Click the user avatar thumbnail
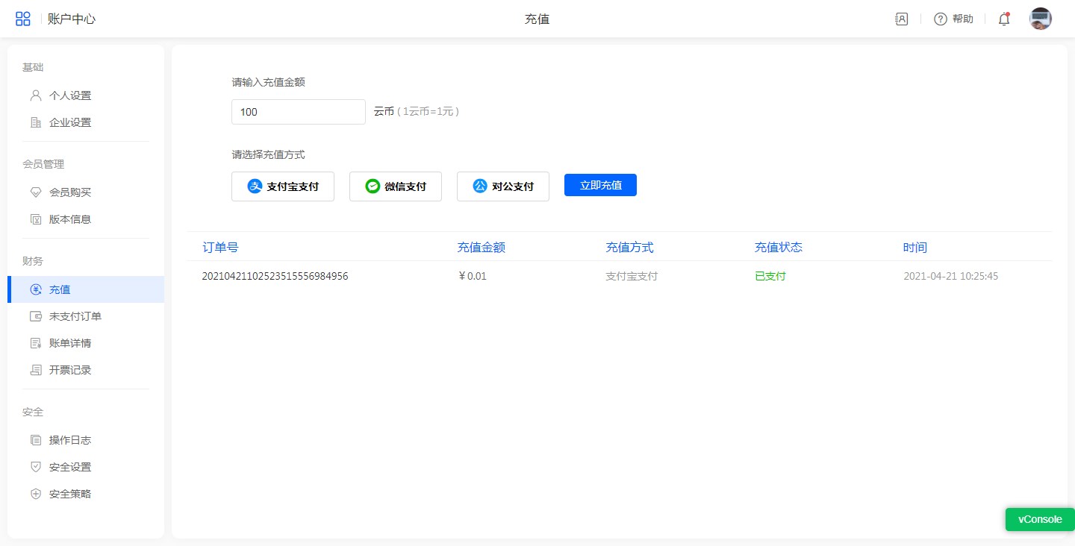 (1040, 19)
